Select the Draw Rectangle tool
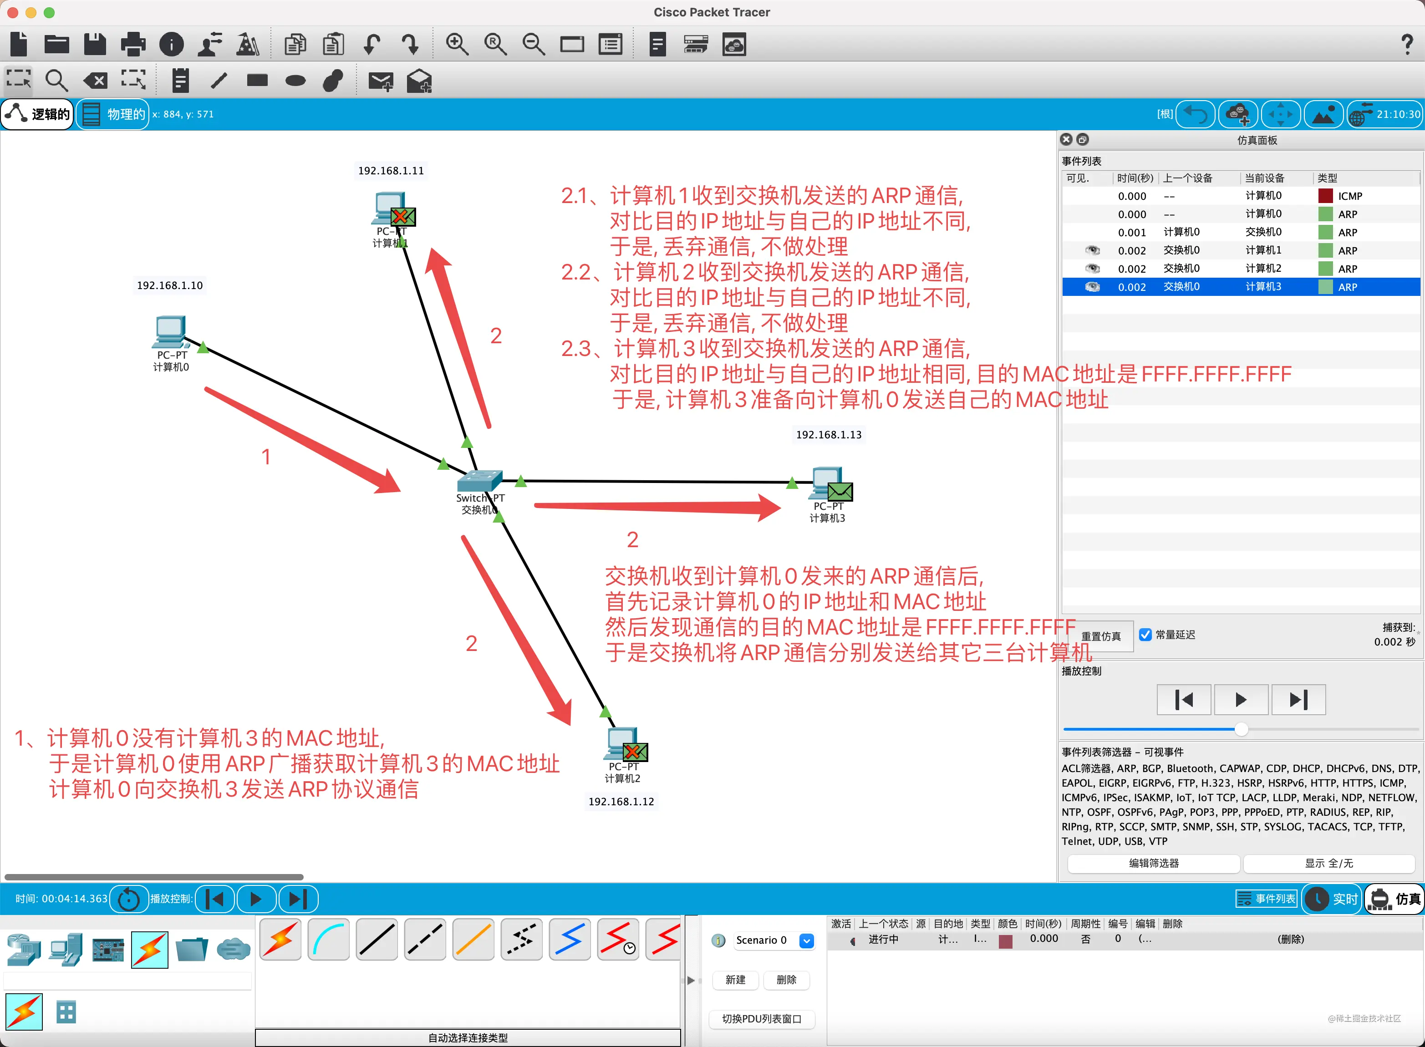1425x1047 pixels. [257, 80]
